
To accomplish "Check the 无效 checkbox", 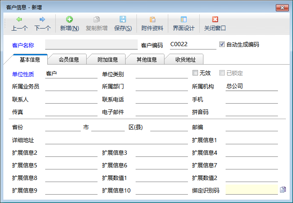I will point(195,73).
